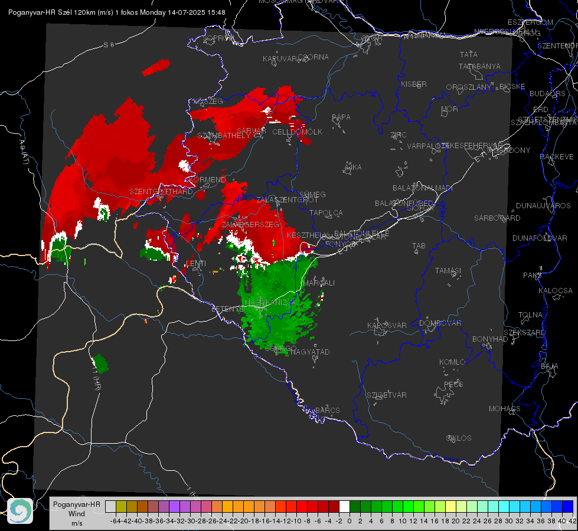Click the KORMEND city label
This screenshot has width=578, height=531.
(x=208, y=180)
